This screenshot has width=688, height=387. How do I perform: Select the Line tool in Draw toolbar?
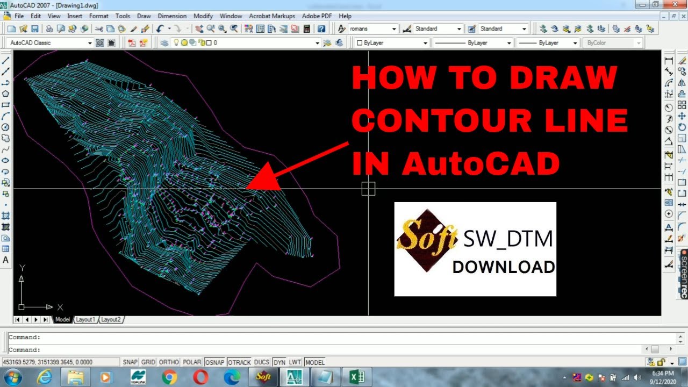pyautogui.click(x=6, y=60)
